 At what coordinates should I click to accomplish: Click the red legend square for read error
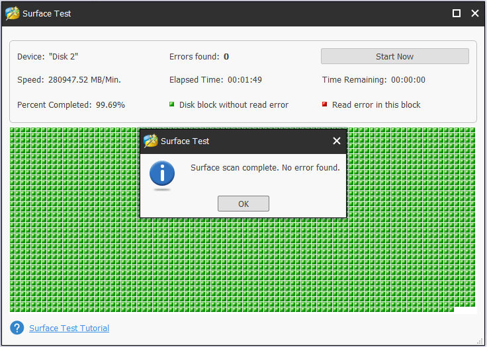[325, 104]
